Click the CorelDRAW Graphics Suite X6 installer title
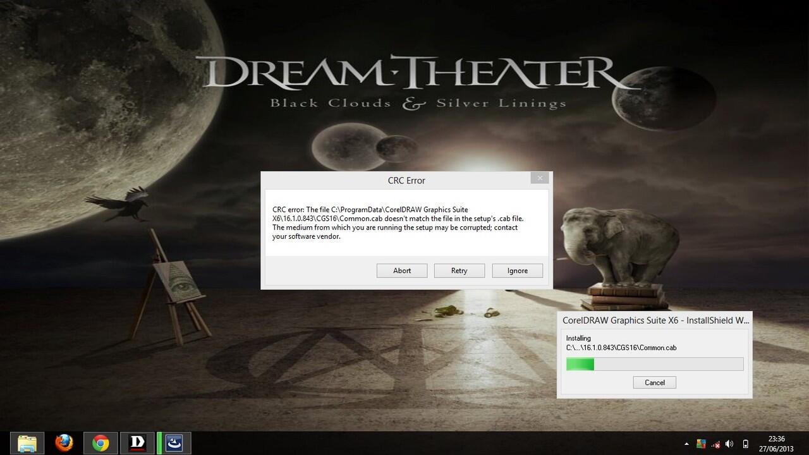This screenshot has height=455, width=809. 655,320
